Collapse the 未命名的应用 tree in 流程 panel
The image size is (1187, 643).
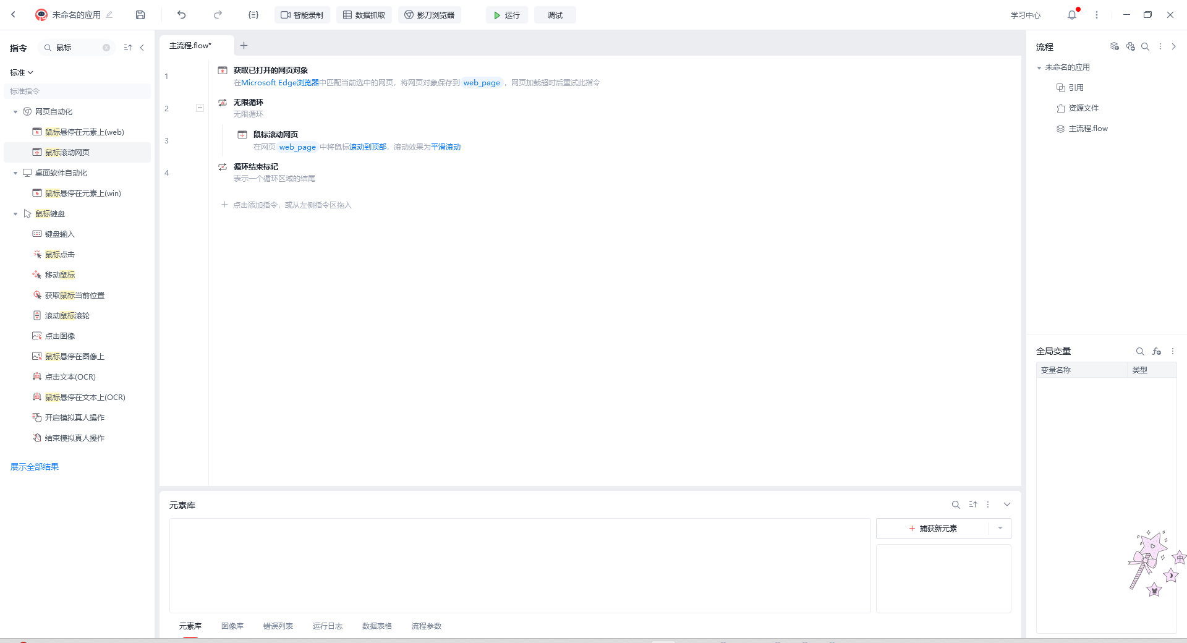[1039, 67]
